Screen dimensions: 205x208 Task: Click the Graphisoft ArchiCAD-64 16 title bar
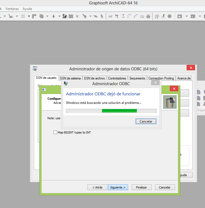102,3
